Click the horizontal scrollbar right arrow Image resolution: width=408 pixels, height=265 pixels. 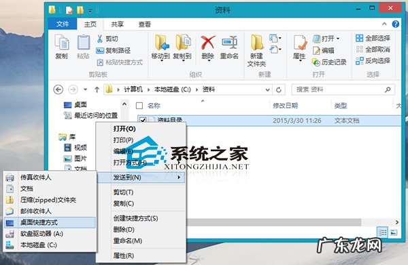coord(397,222)
